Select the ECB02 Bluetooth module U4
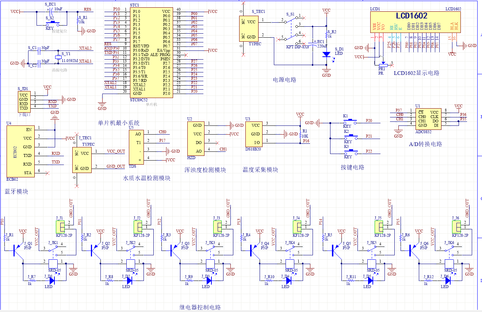482x312 pixels. tap(20, 151)
